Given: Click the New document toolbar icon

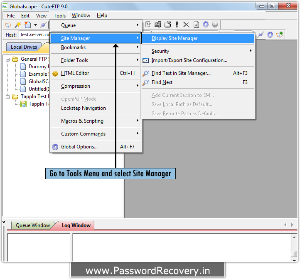Looking at the screenshot, I should pyautogui.click(x=27, y=25).
